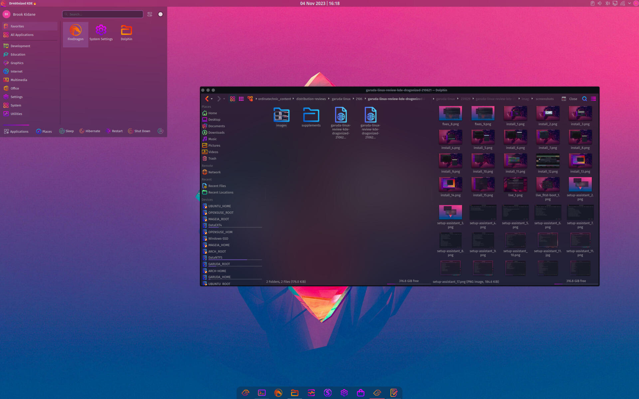639x399 pixels.
Task: Expand right pane arrow before screenshots
Action: (x=532, y=99)
